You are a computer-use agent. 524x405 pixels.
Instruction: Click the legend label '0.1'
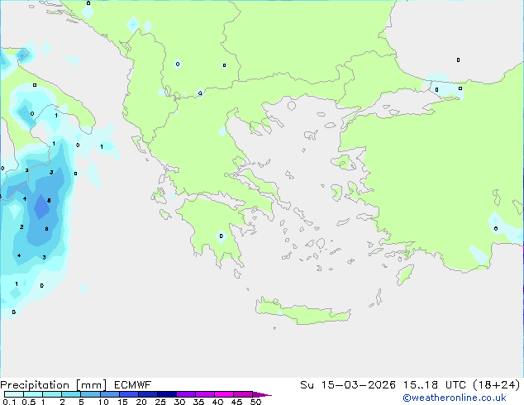coord(9,402)
